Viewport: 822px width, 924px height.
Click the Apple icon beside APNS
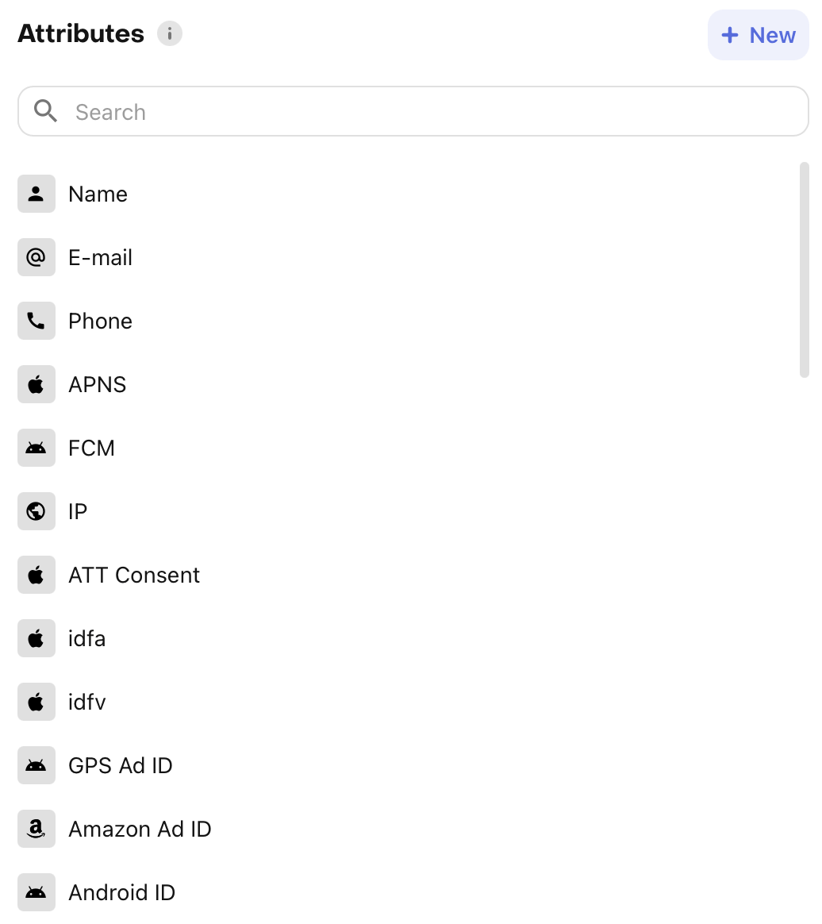[36, 384]
